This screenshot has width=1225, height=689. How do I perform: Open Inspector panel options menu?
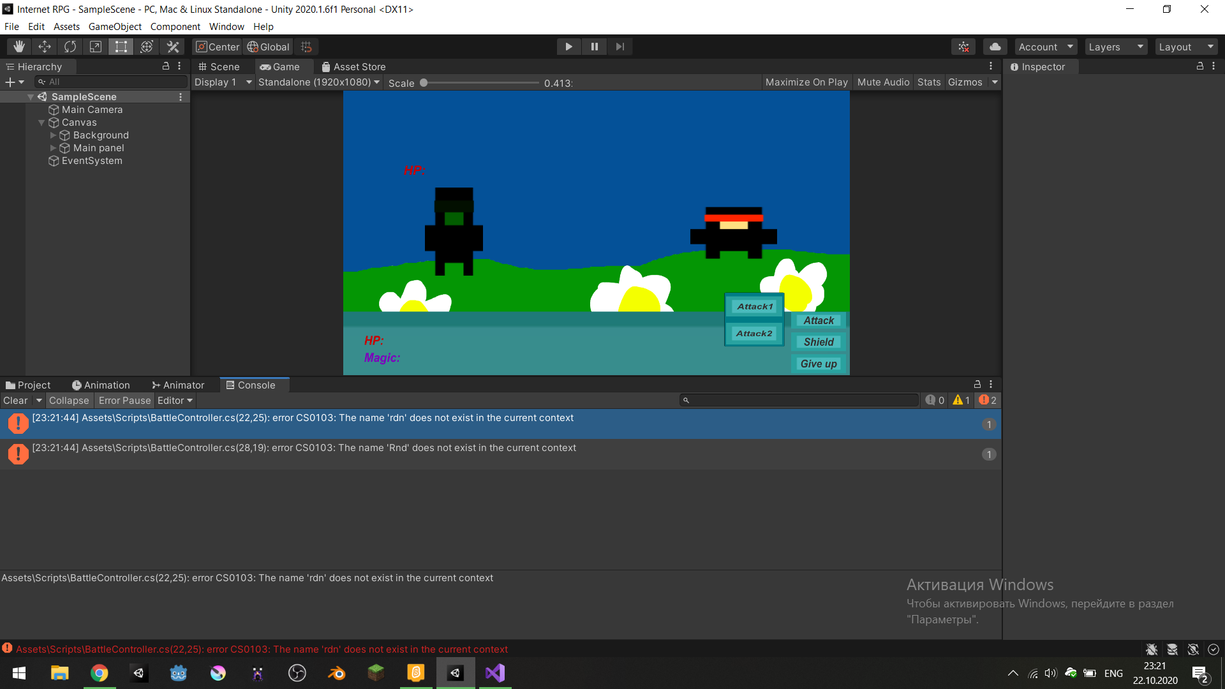1214,66
